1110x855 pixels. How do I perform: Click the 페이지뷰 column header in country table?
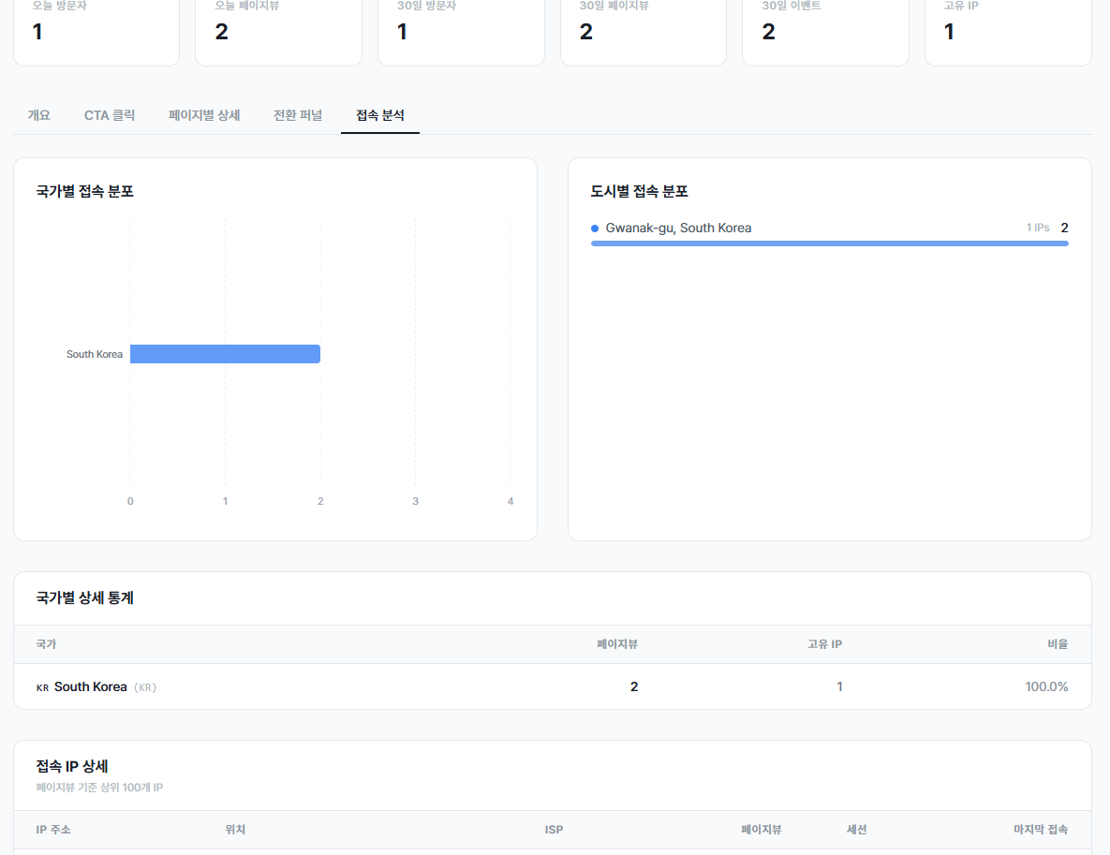pos(617,644)
